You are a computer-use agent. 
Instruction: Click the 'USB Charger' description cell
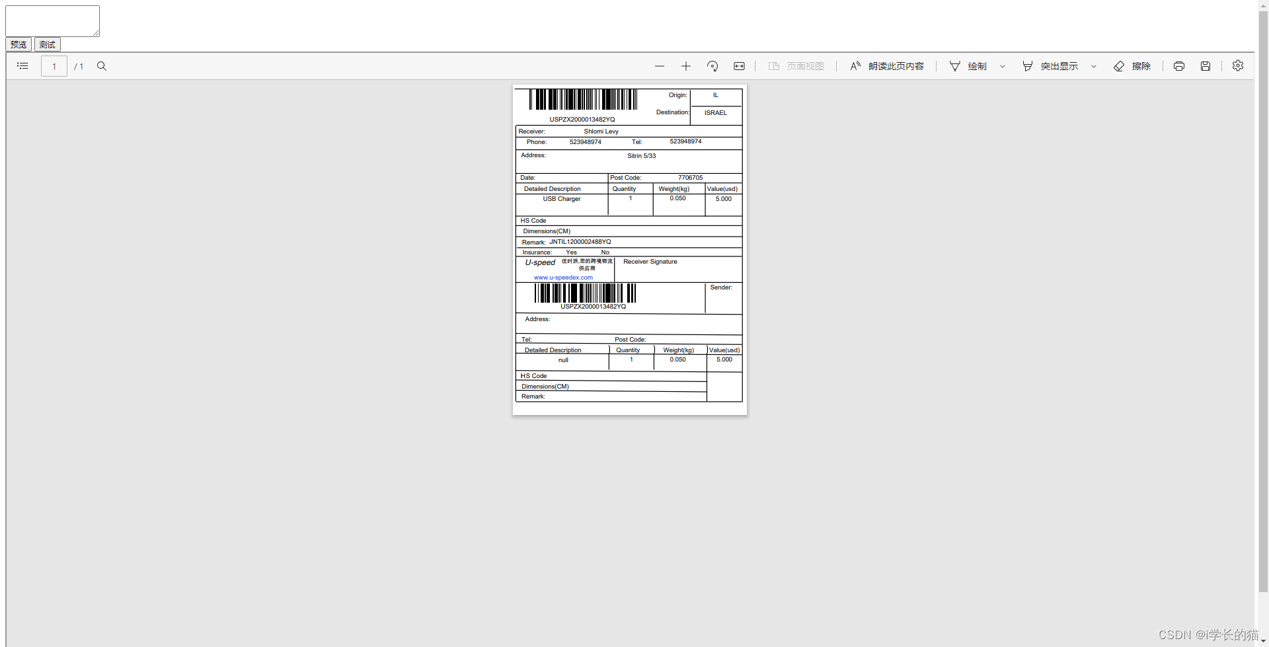tap(562, 199)
